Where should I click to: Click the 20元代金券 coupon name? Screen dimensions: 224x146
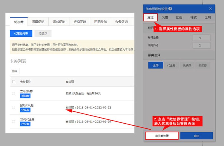pos(27,119)
